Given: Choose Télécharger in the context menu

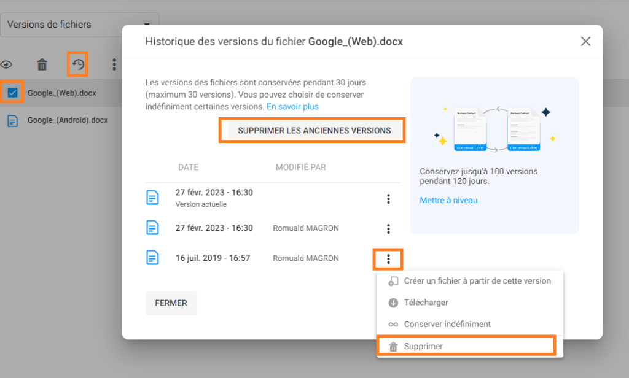Looking at the screenshot, I should [470, 303].
